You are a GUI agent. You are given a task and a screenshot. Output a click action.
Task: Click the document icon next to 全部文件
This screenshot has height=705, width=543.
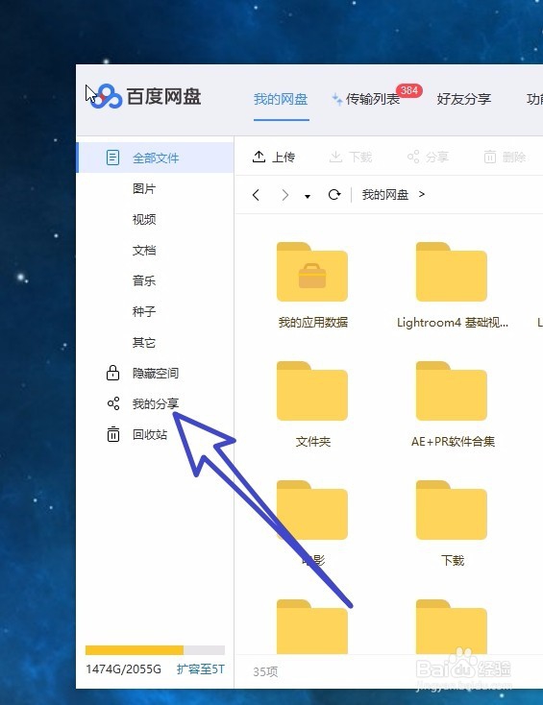(x=112, y=158)
